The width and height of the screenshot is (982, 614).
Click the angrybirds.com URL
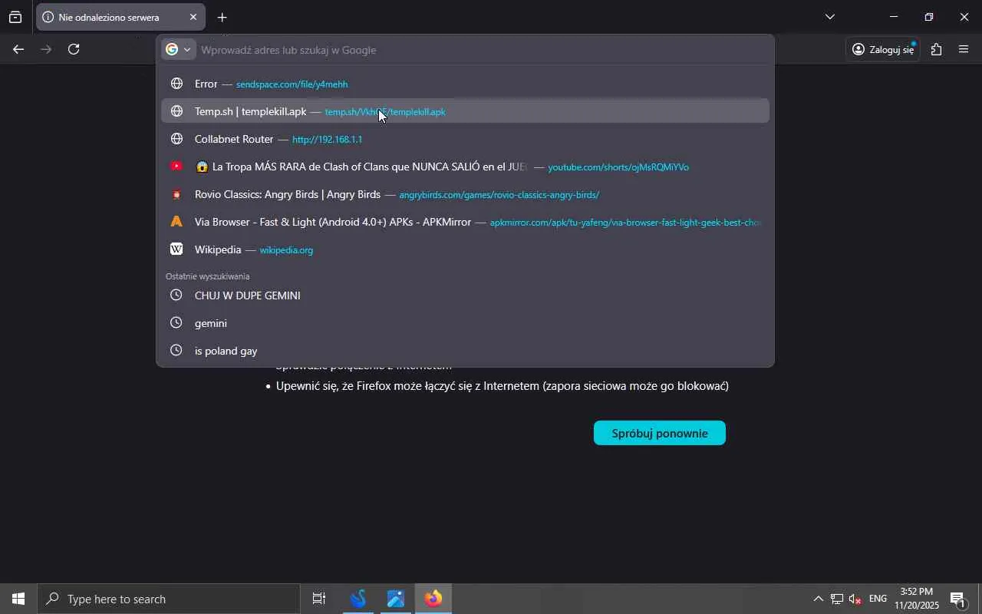click(x=499, y=195)
